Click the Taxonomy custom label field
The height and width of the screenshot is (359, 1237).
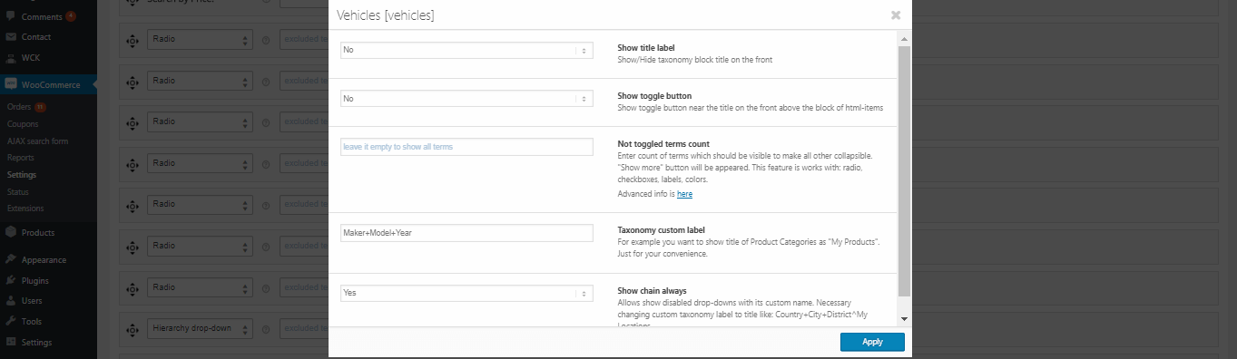(x=466, y=233)
